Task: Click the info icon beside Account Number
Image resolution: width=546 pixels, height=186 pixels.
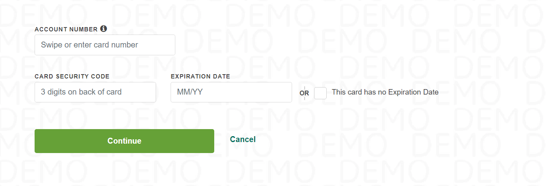Action: click(x=103, y=29)
